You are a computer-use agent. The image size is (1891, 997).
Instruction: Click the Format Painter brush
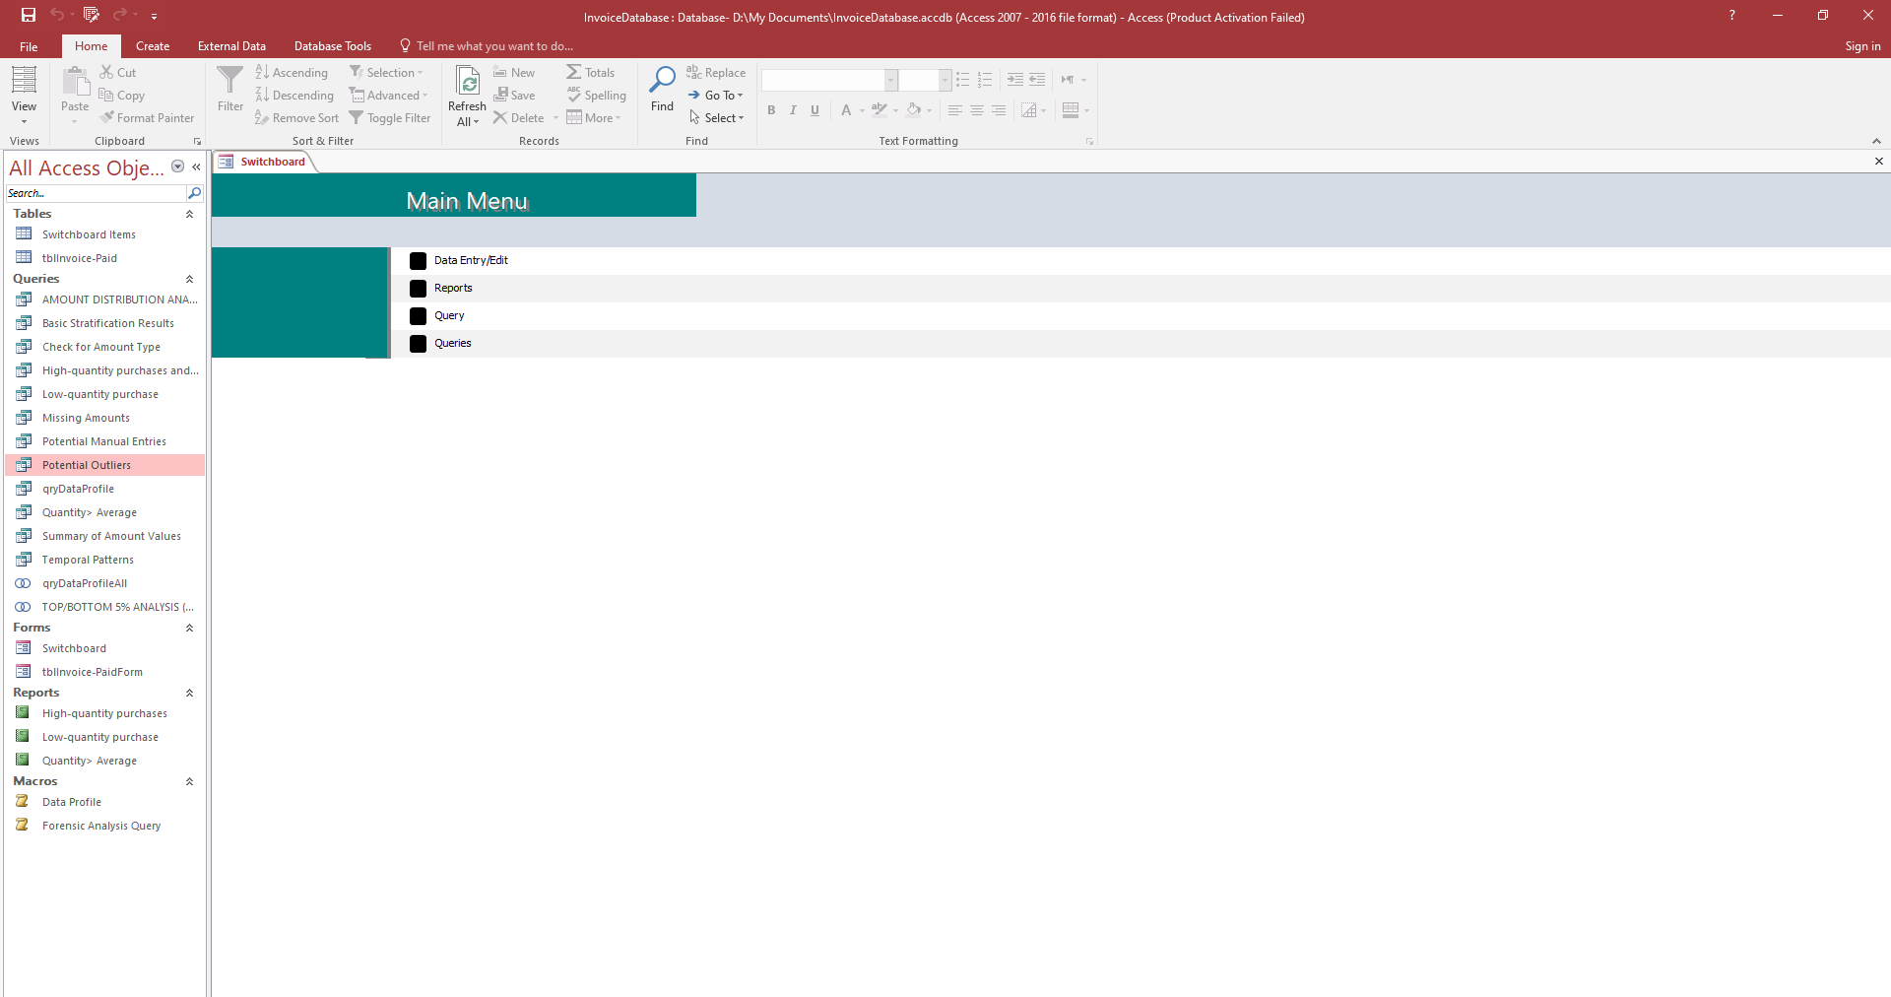pos(106,117)
